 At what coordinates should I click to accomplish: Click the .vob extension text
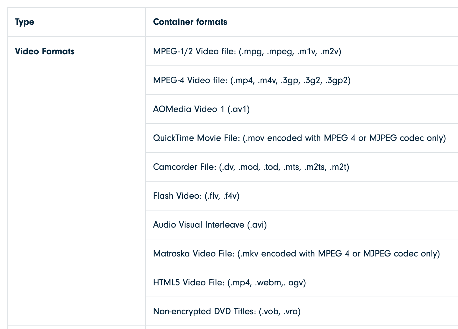pos(271,311)
